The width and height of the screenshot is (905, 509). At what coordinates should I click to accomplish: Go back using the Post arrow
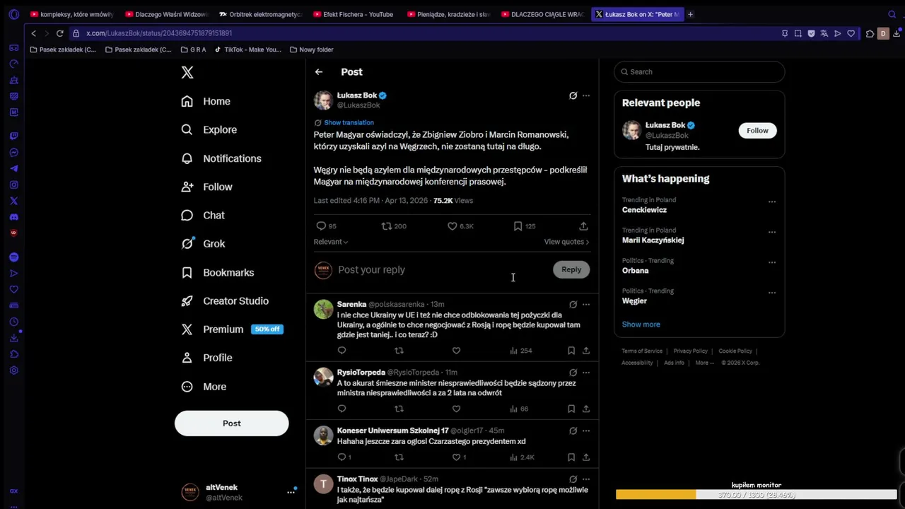click(319, 72)
